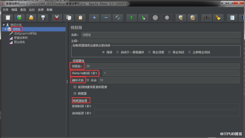Open the 编辑 menu
This screenshot has height=138, width=245.
[x=14, y=10]
